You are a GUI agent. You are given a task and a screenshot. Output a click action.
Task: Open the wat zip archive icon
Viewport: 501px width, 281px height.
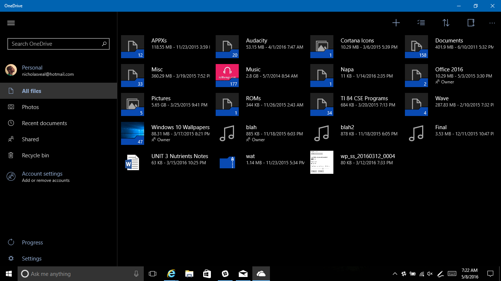pos(227,162)
